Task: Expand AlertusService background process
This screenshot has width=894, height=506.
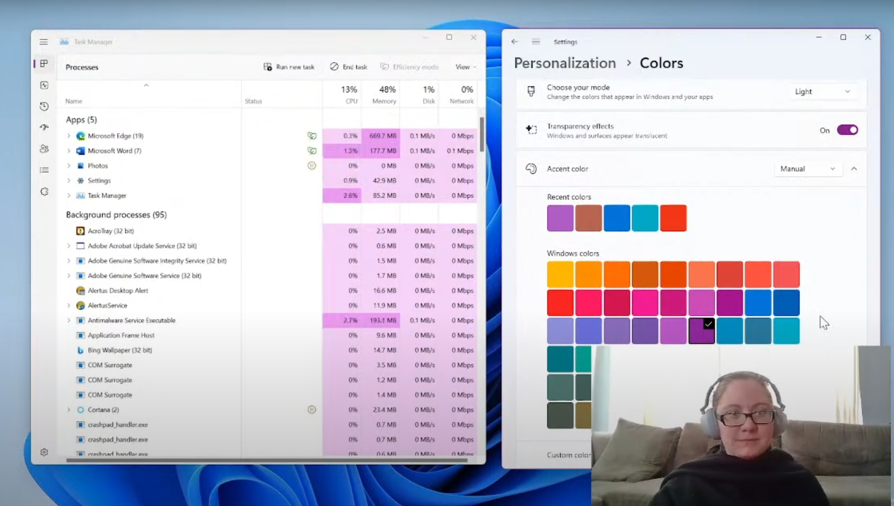Action: click(69, 305)
